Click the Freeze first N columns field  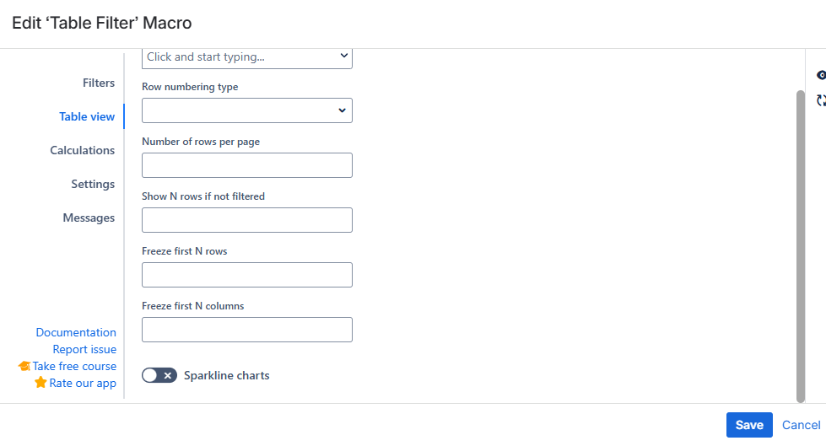pos(247,330)
